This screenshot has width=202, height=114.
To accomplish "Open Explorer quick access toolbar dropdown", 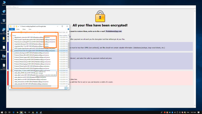I will click(18, 26).
